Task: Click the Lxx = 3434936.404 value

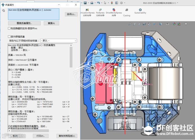Action: (19, 102)
